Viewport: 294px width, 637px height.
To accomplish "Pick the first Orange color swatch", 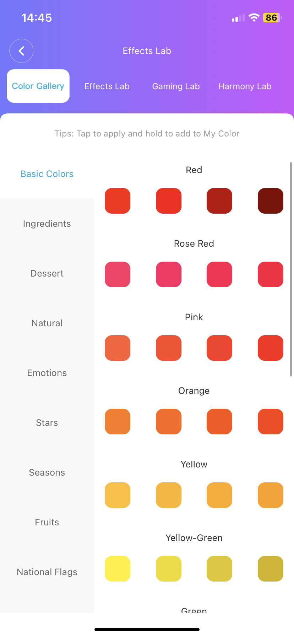I will click(x=118, y=422).
